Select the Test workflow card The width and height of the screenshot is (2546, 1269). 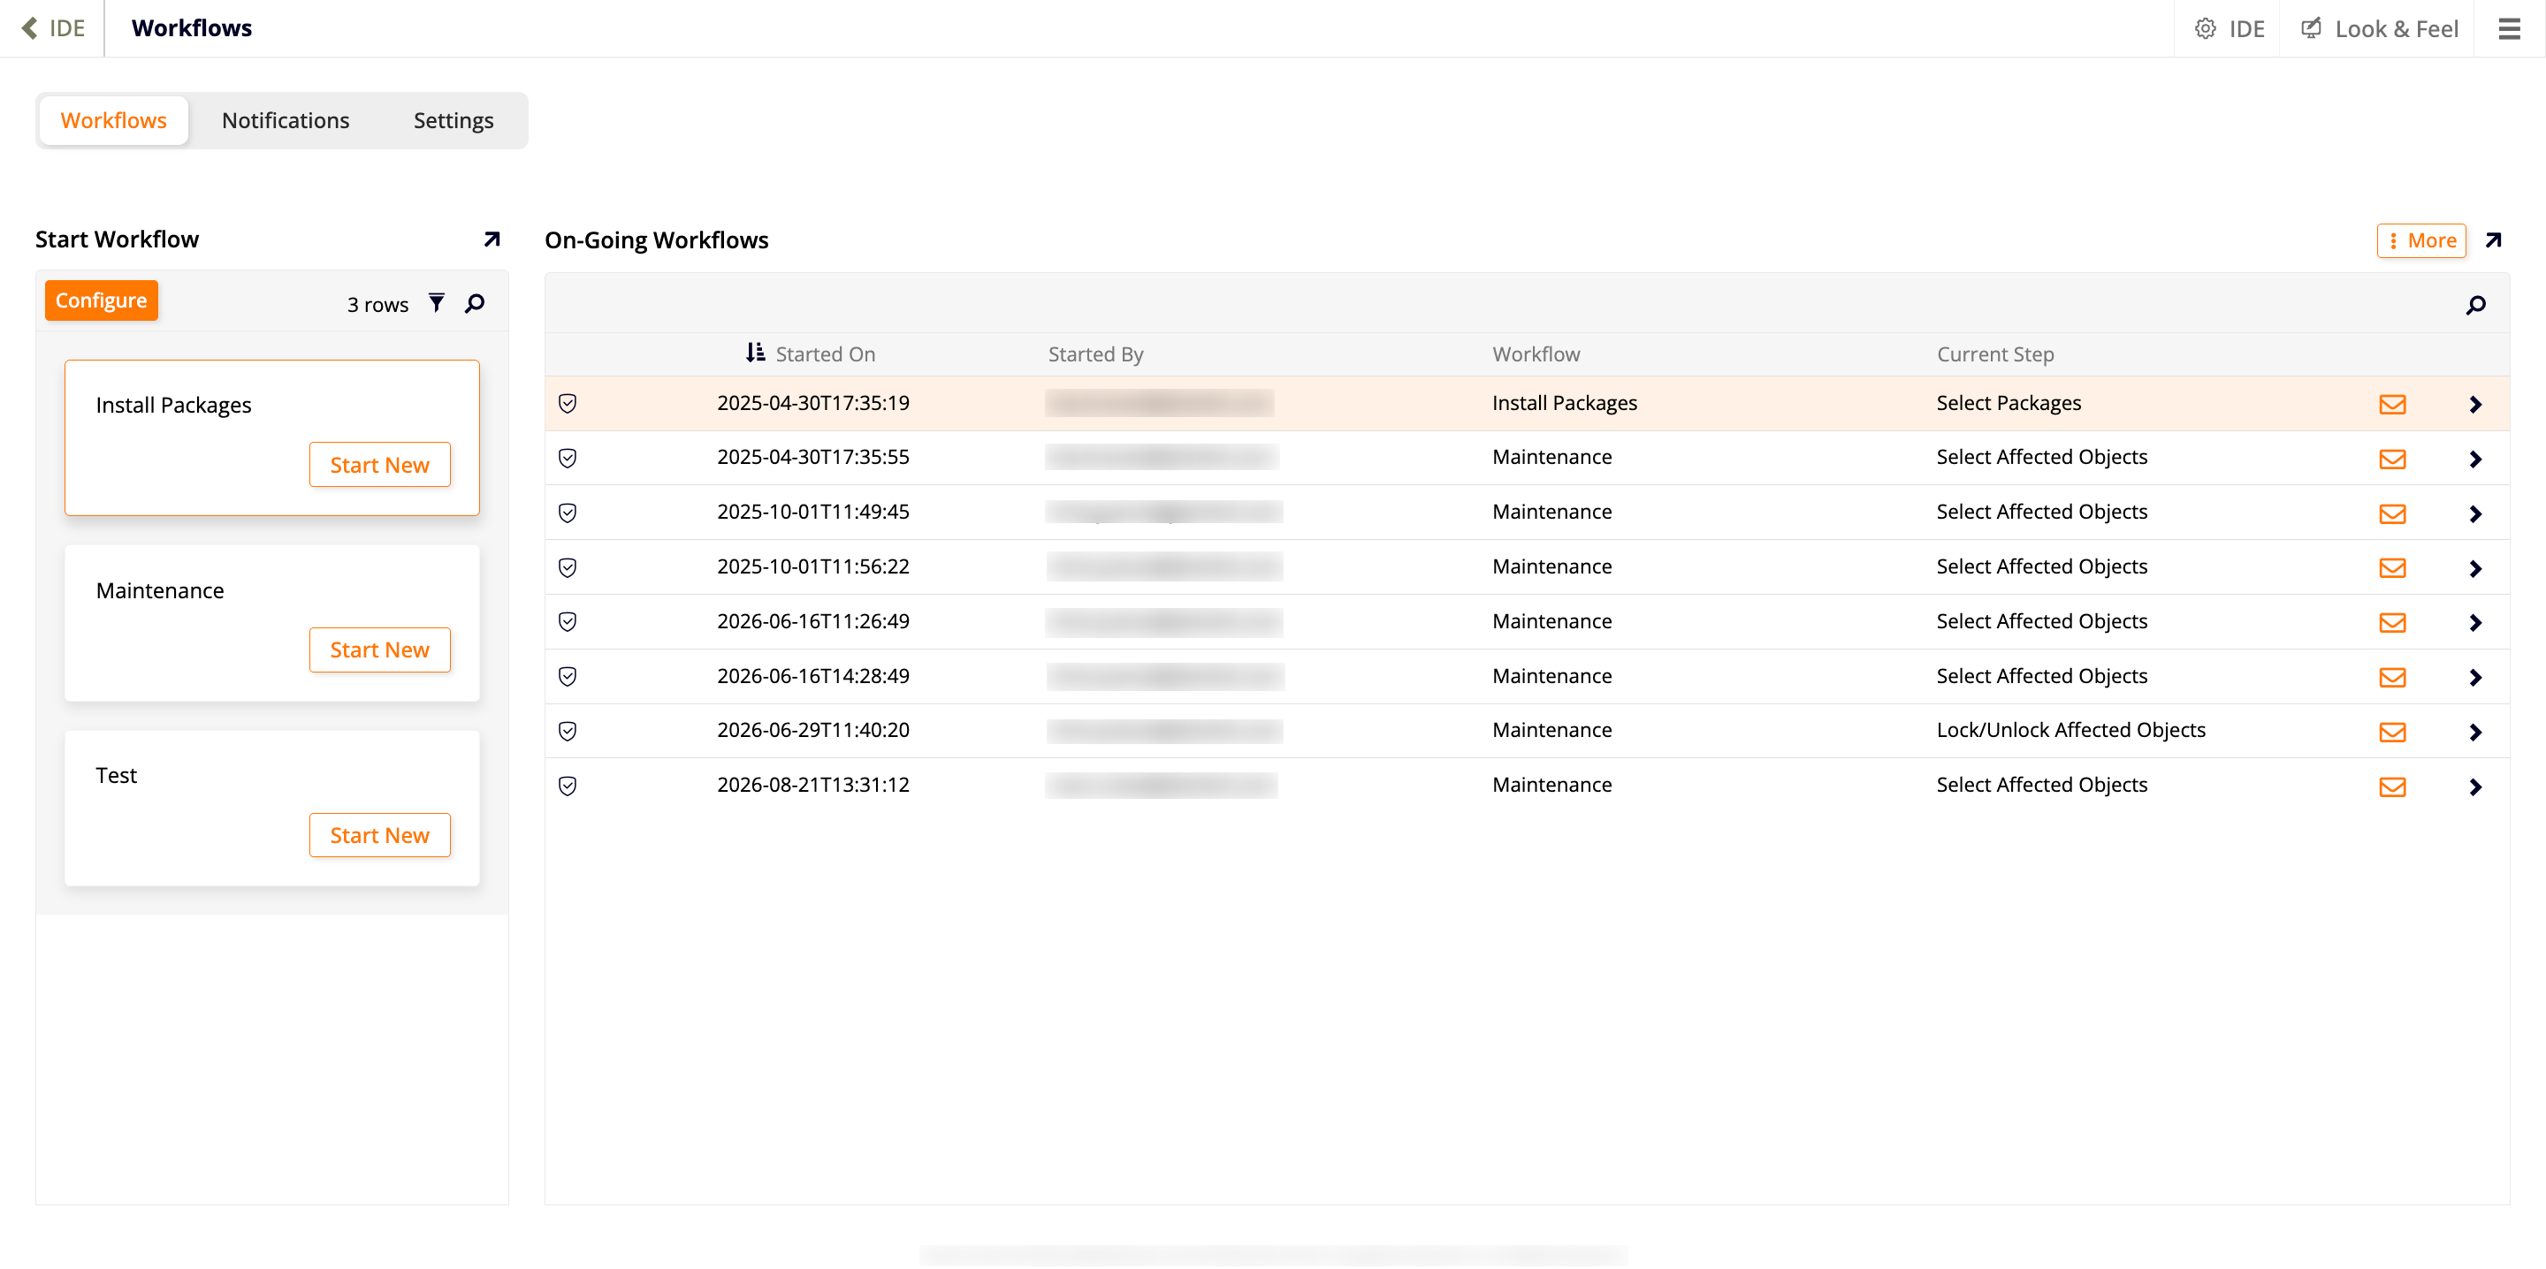click(x=271, y=809)
